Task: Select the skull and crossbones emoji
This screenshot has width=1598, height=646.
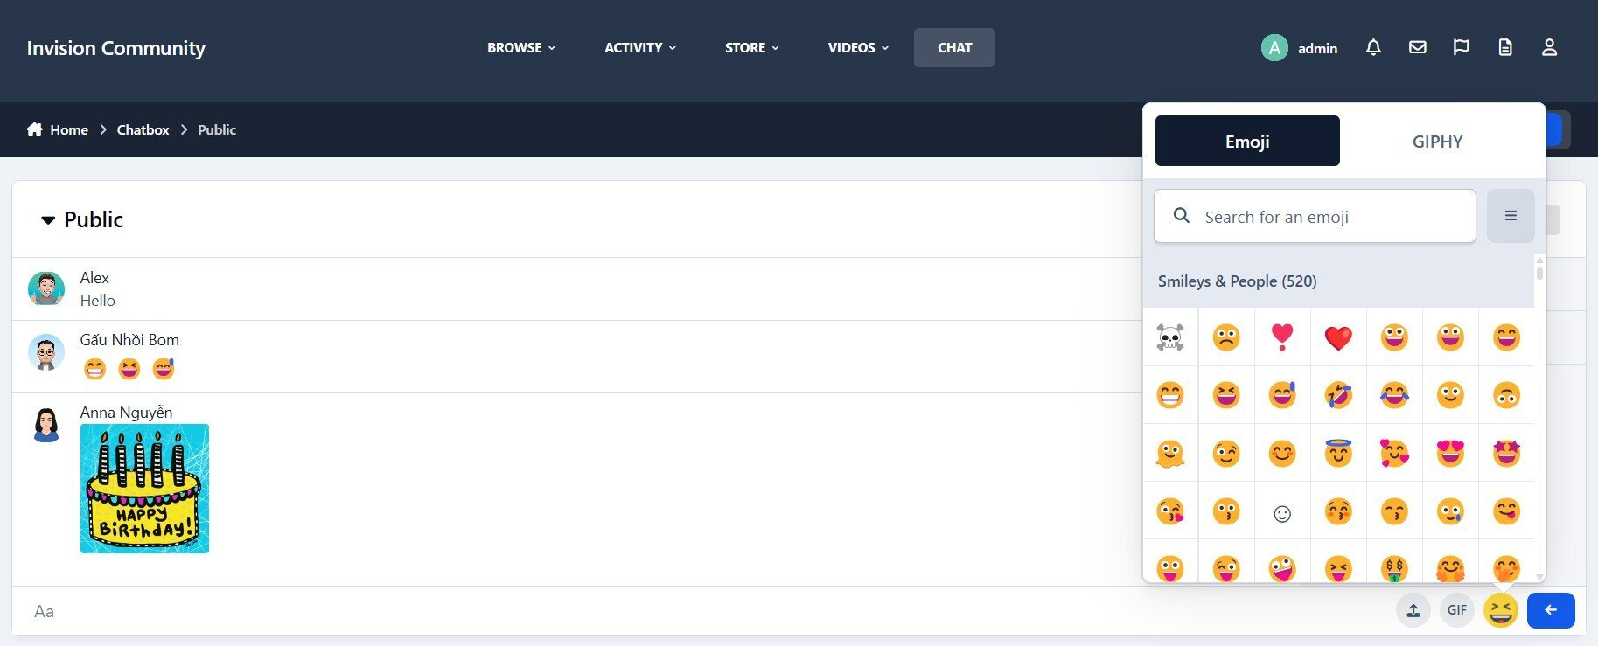Action: [x=1169, y=337]
